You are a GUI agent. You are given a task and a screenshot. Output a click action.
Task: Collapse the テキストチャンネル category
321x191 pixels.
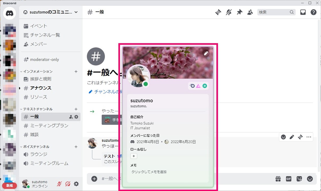(x=36, y=109)
